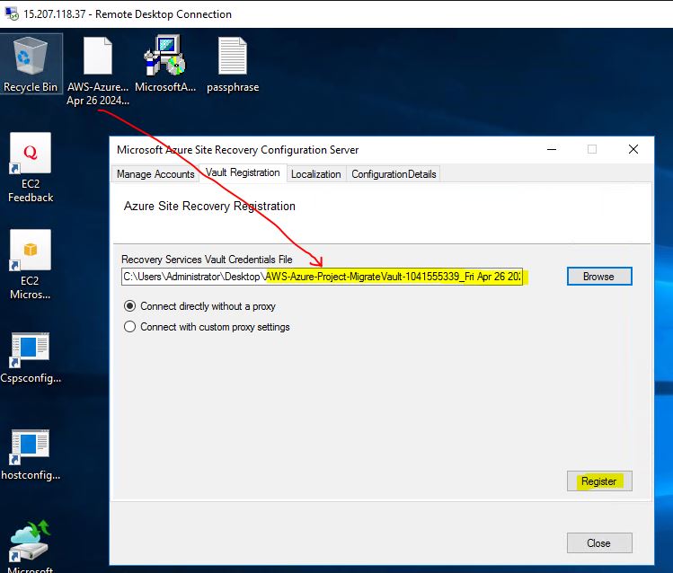This screenshot has width=673, height=573.
Task: Switch to the Vault Registration tab
Action: pos(243,172)
